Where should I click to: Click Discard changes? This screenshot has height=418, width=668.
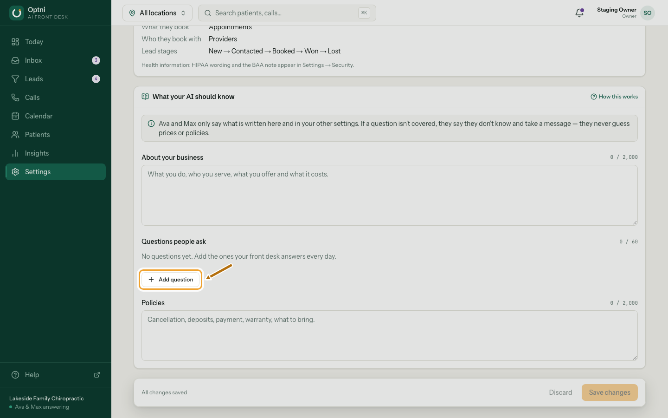[560, 392]
